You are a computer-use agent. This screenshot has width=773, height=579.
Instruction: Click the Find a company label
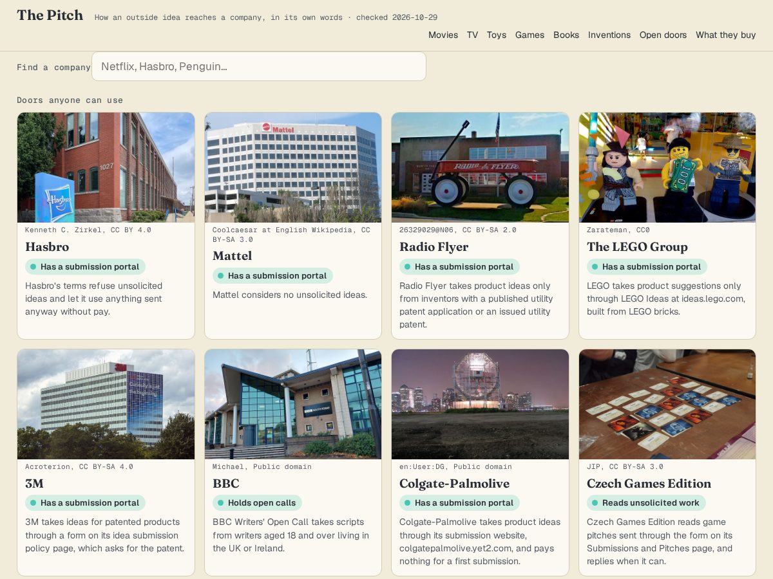(53, 67)
